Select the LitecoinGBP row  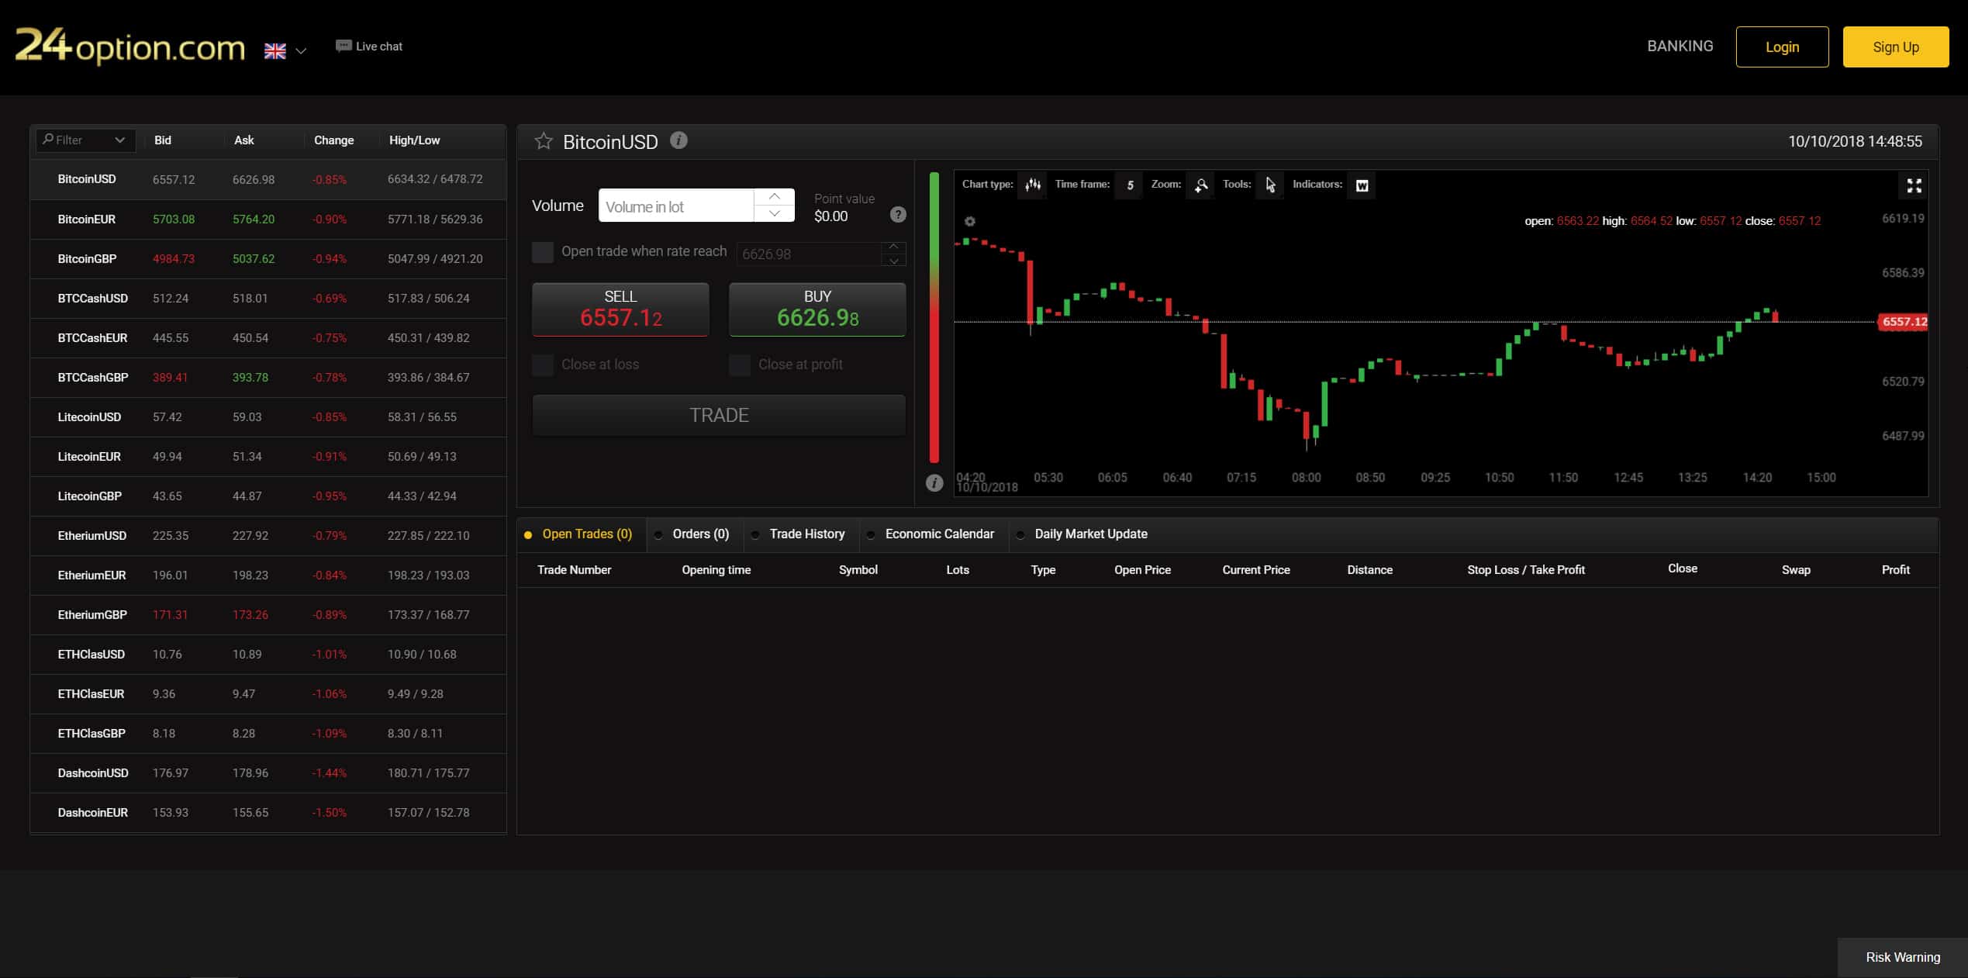[x=268, y=496]
